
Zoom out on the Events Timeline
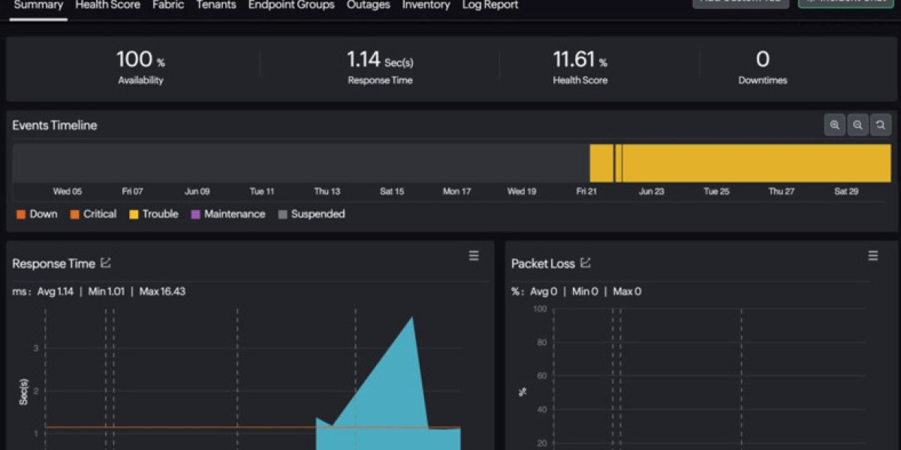[x=857, y=125]
